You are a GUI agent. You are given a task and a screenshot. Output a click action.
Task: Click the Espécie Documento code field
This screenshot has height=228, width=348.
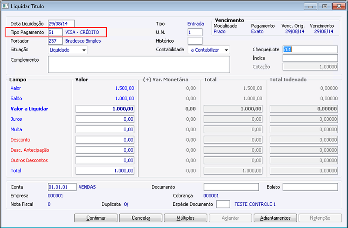pos(223,204)
